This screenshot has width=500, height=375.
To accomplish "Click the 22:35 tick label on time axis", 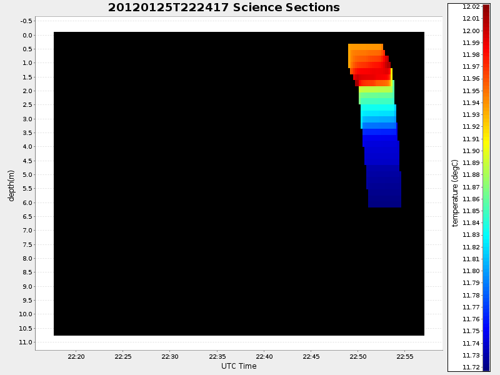I will tap(217, 356).
